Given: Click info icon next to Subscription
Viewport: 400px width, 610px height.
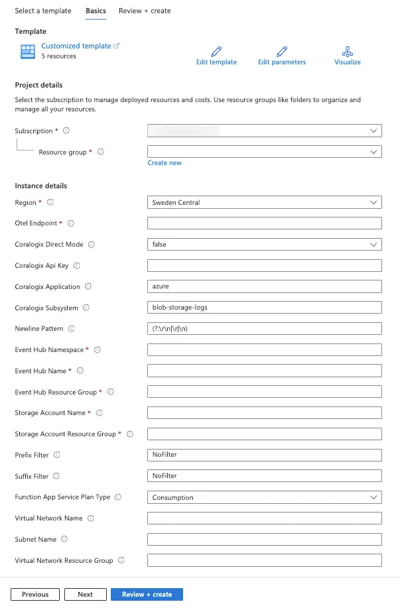Looking at the screenshot, I should coord(66,131).
